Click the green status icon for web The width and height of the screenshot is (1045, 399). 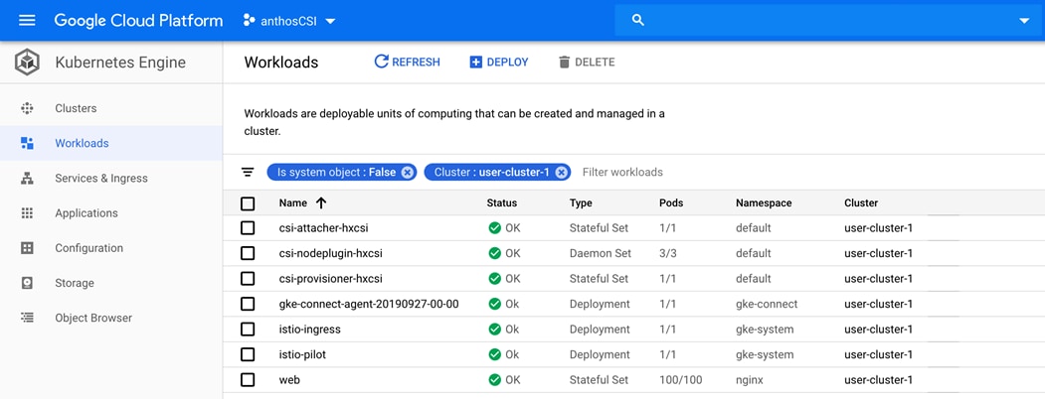pyautogui.click(x=494, y=380)
